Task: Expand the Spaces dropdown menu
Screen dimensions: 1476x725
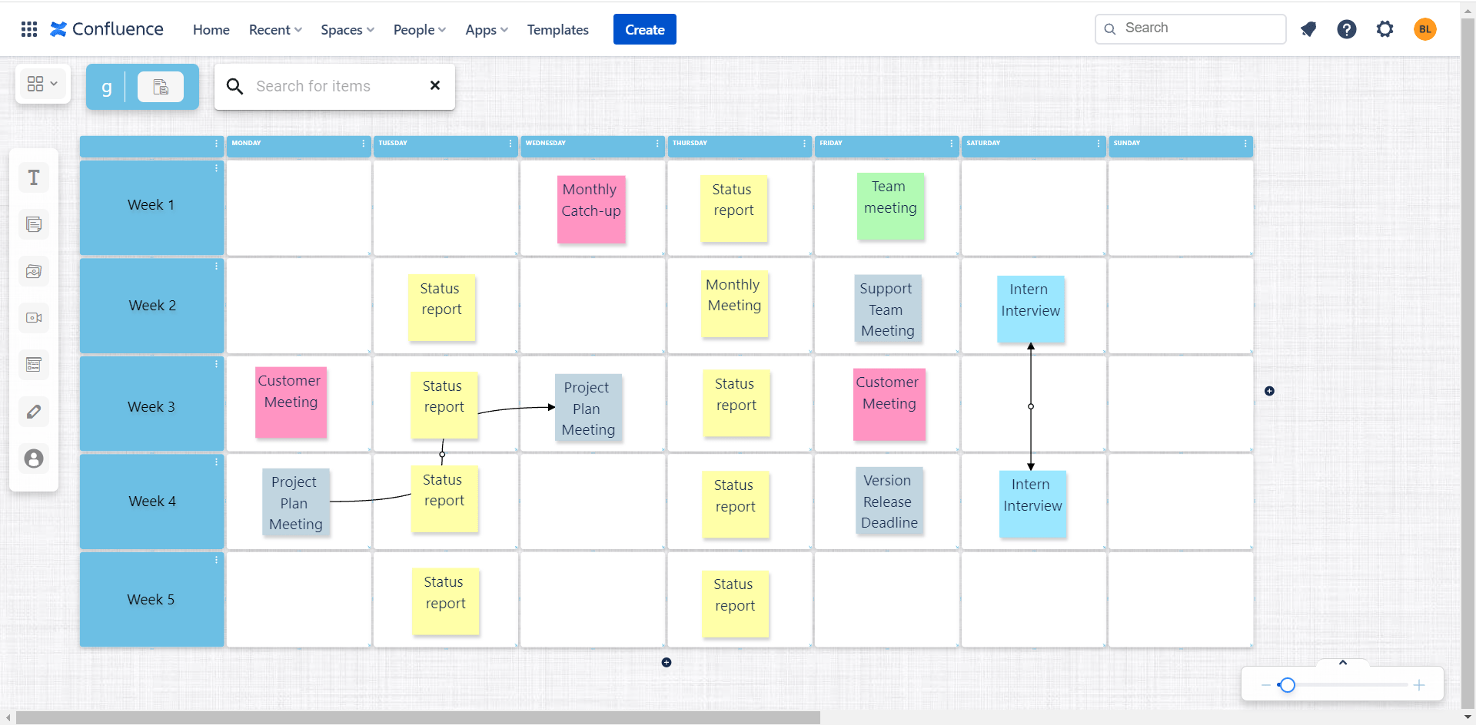Action: coord(347,30)
